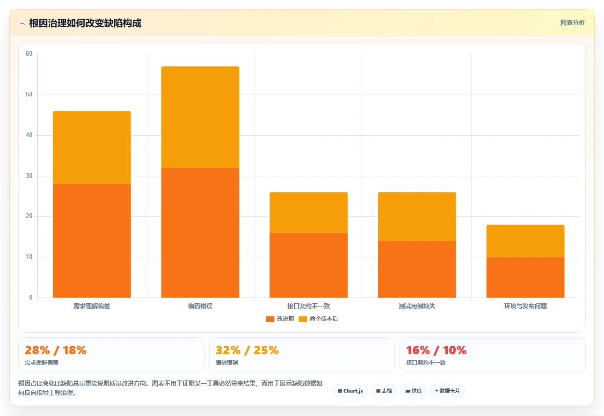Click the 60 y-axis tick label
604x416 pixels.
tap(29, 54)
